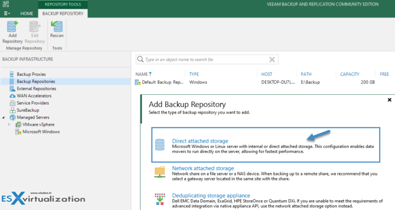Click the Edit Repository ribbon icon
Image resolution: width=395 pixels, height=210 pixels.
[x=35, y=26]
